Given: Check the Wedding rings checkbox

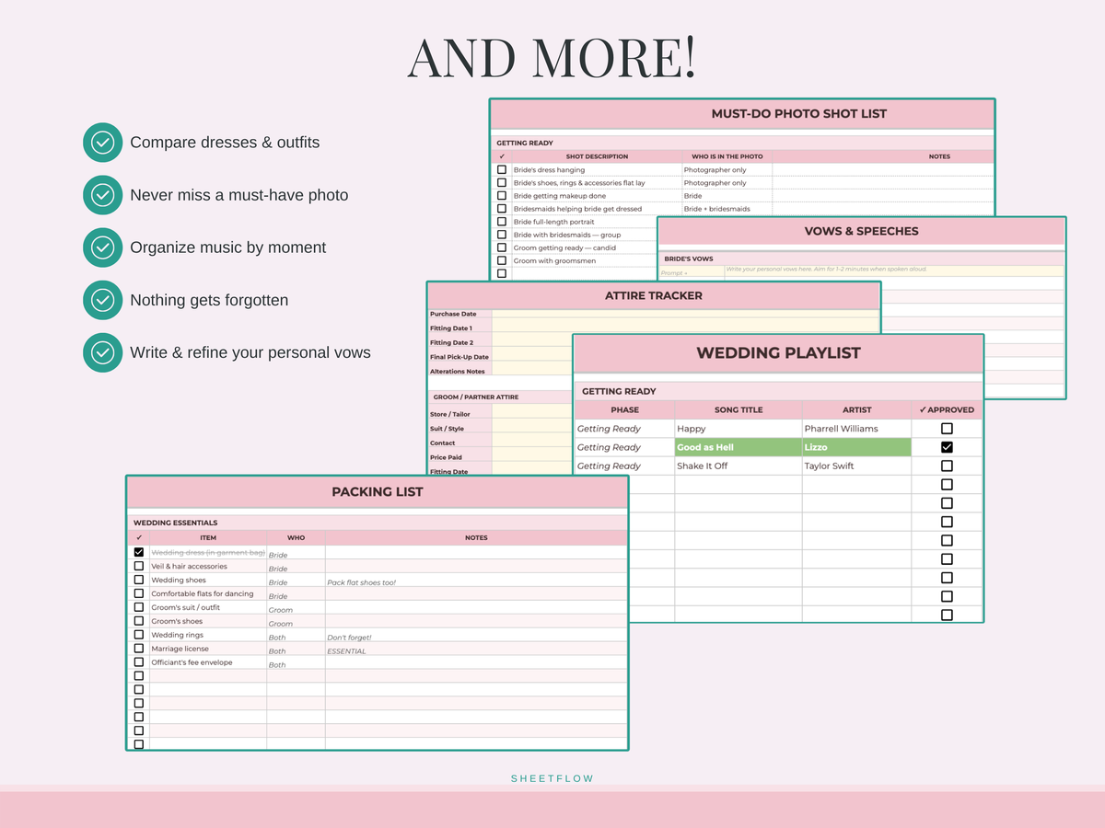Looking at the screenshot, I should coord(139,635).
